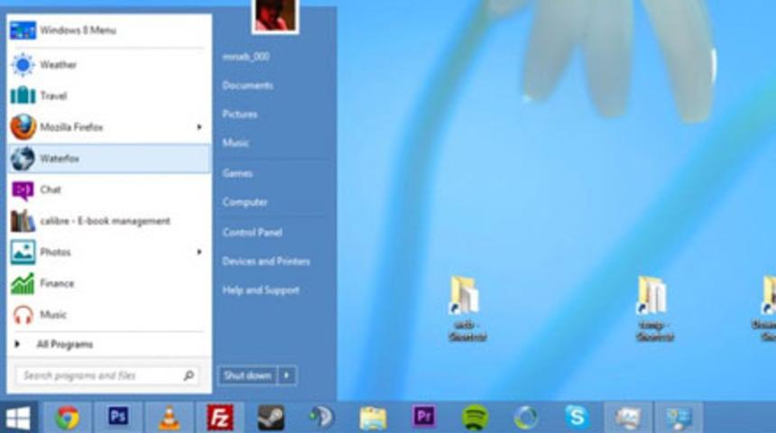776x433 pixels.
Task: Launch Premiere Pro from taskbar
Action: (424, 416)
